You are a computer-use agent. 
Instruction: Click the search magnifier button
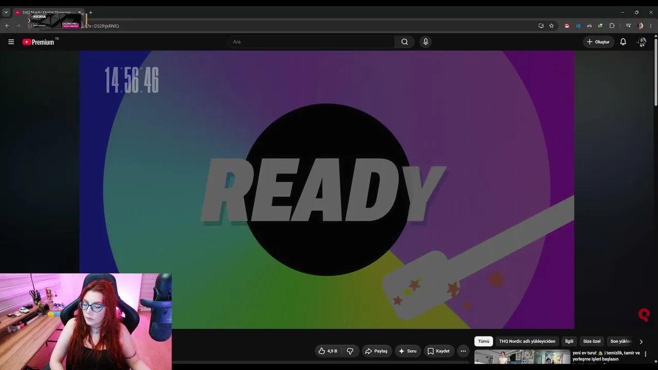pyautogui.click(x=405, y=42)
